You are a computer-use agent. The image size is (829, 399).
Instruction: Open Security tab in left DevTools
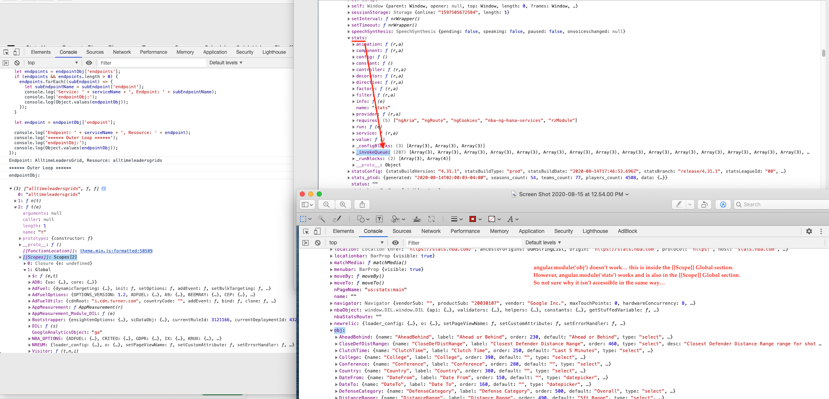245,52
